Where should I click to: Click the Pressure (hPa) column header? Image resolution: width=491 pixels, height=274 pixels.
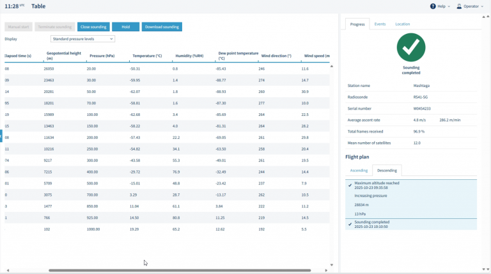[102, 56]
